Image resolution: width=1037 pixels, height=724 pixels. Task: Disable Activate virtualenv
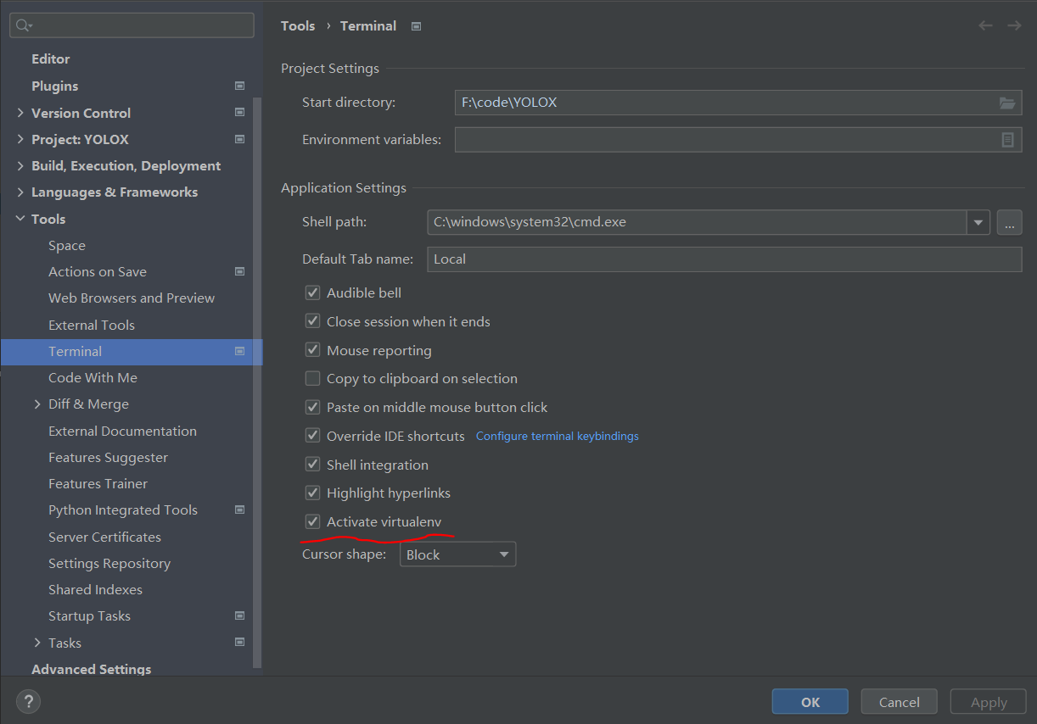pyautogui.click(x=312, y=521)
